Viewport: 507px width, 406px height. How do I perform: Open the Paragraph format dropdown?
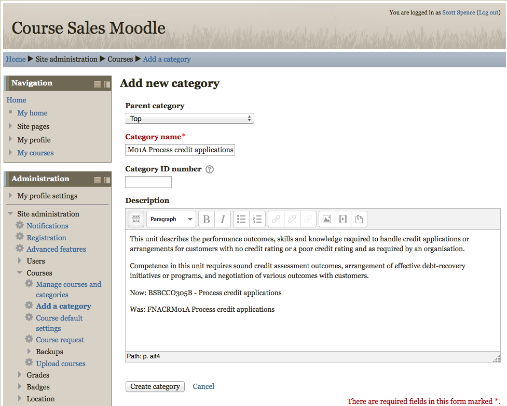coord(171,219)
